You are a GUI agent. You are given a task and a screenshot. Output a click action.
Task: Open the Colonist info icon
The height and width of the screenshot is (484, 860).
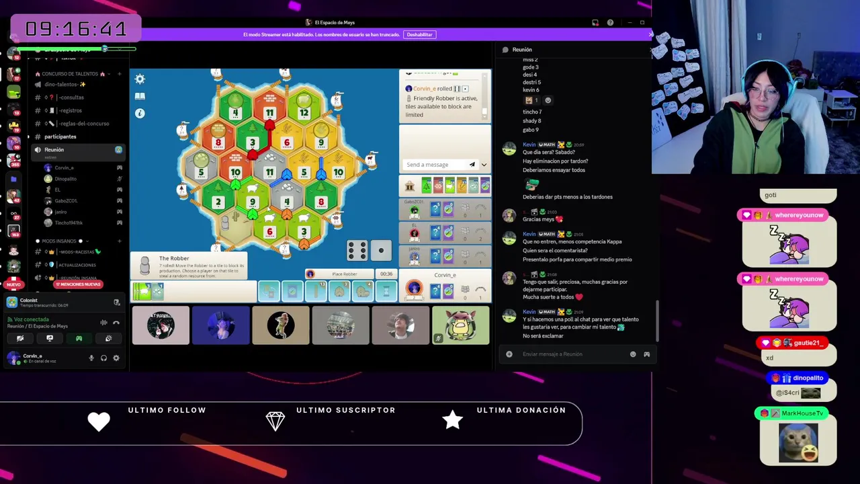(x=140, y=113)
